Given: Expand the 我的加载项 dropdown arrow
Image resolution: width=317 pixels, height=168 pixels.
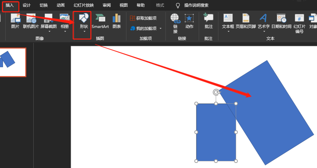Looking at the screenshot, I should 161,28.
